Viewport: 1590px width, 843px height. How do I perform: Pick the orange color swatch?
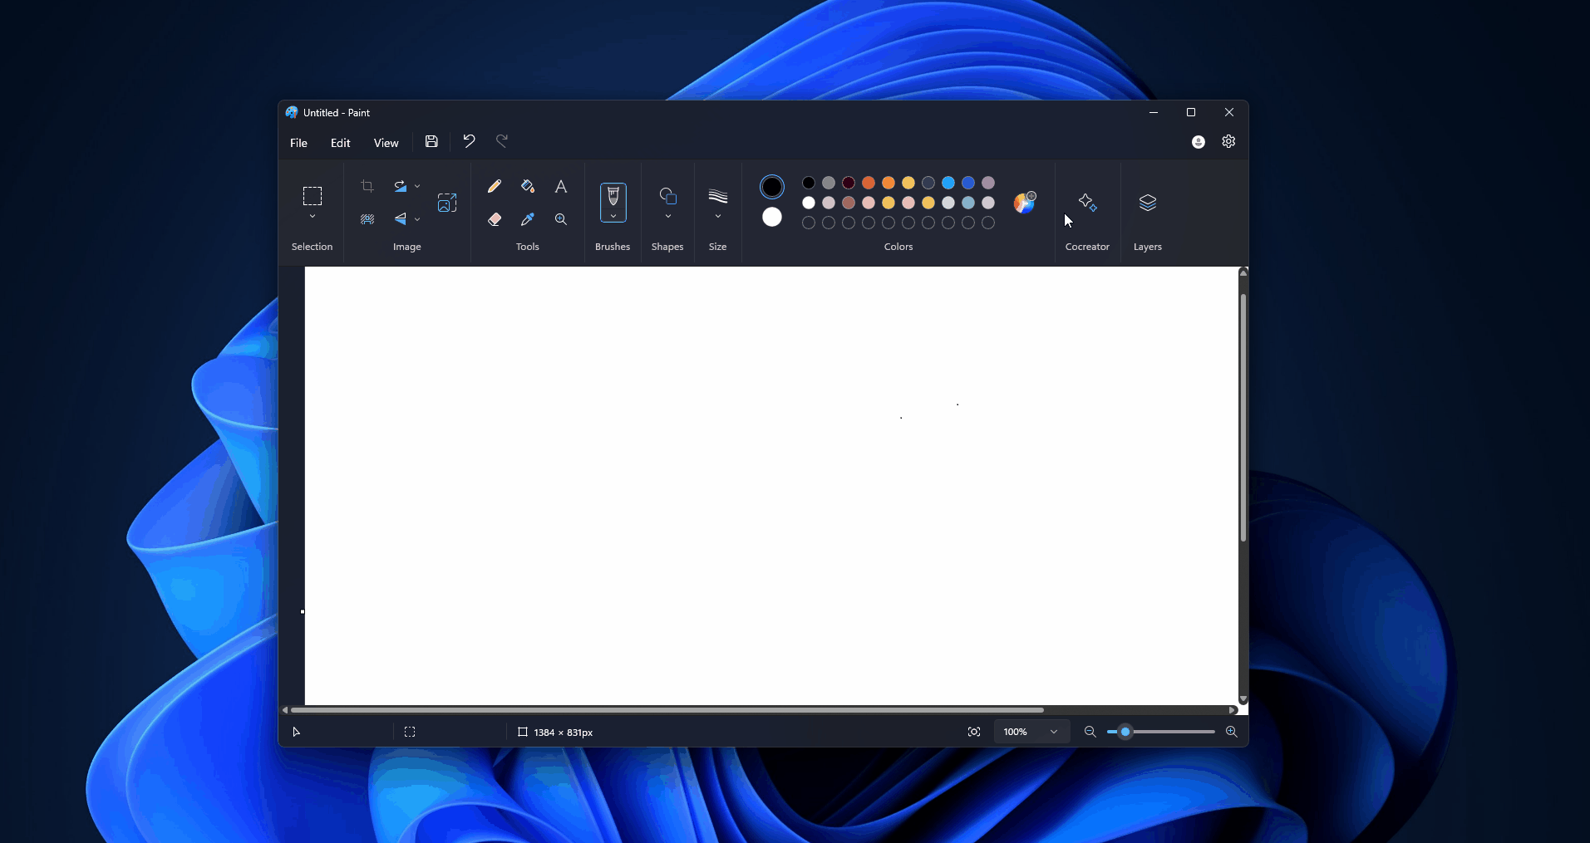[889, 183]
